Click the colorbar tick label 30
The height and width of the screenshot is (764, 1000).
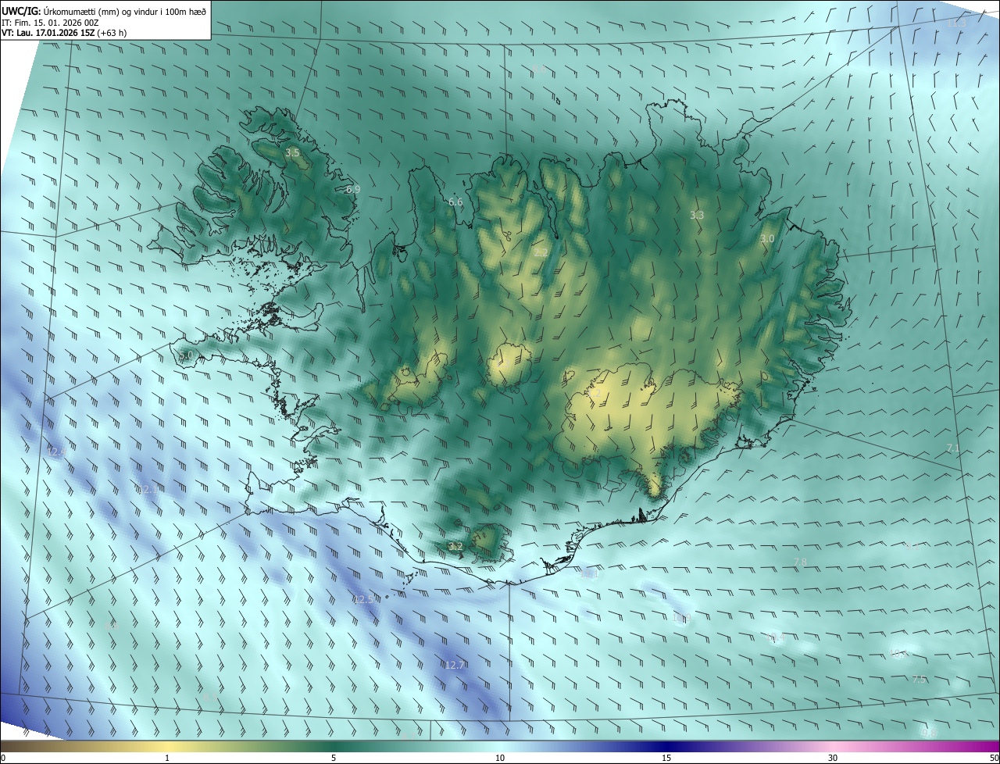[833, 759]
